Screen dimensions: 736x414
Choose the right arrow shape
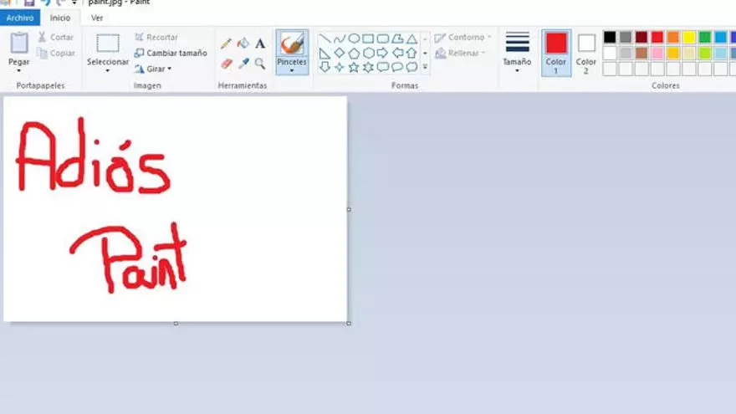[x=383, y=53]
